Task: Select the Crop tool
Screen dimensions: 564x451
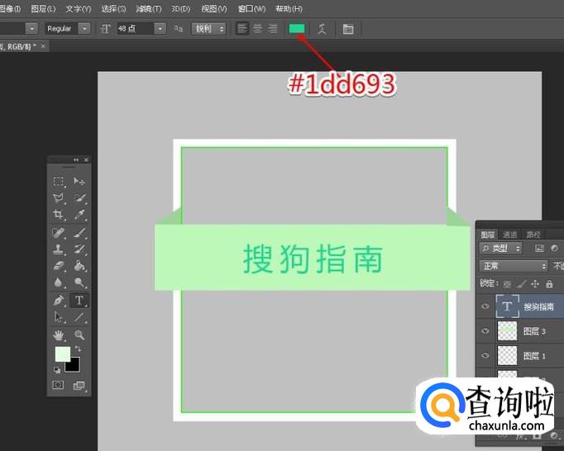Action: [58, 215]
